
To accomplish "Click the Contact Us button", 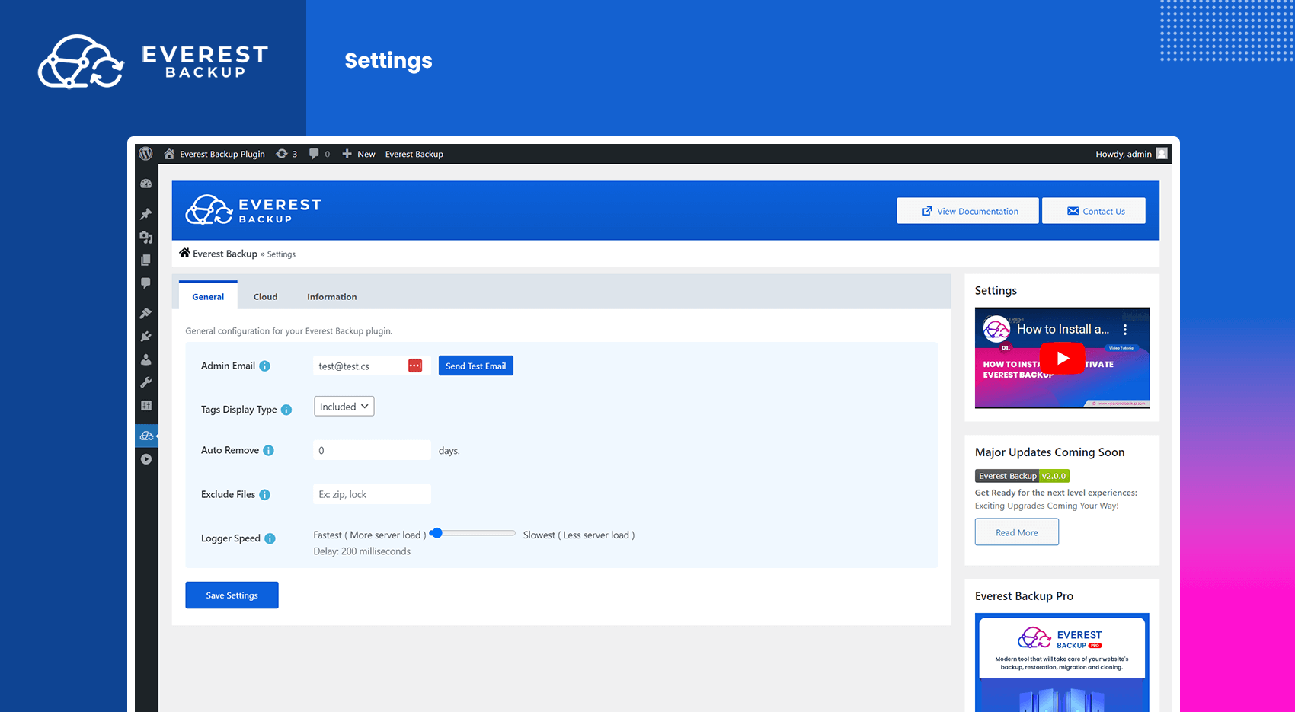I will pyautogui.click(x=1094, y=211).
